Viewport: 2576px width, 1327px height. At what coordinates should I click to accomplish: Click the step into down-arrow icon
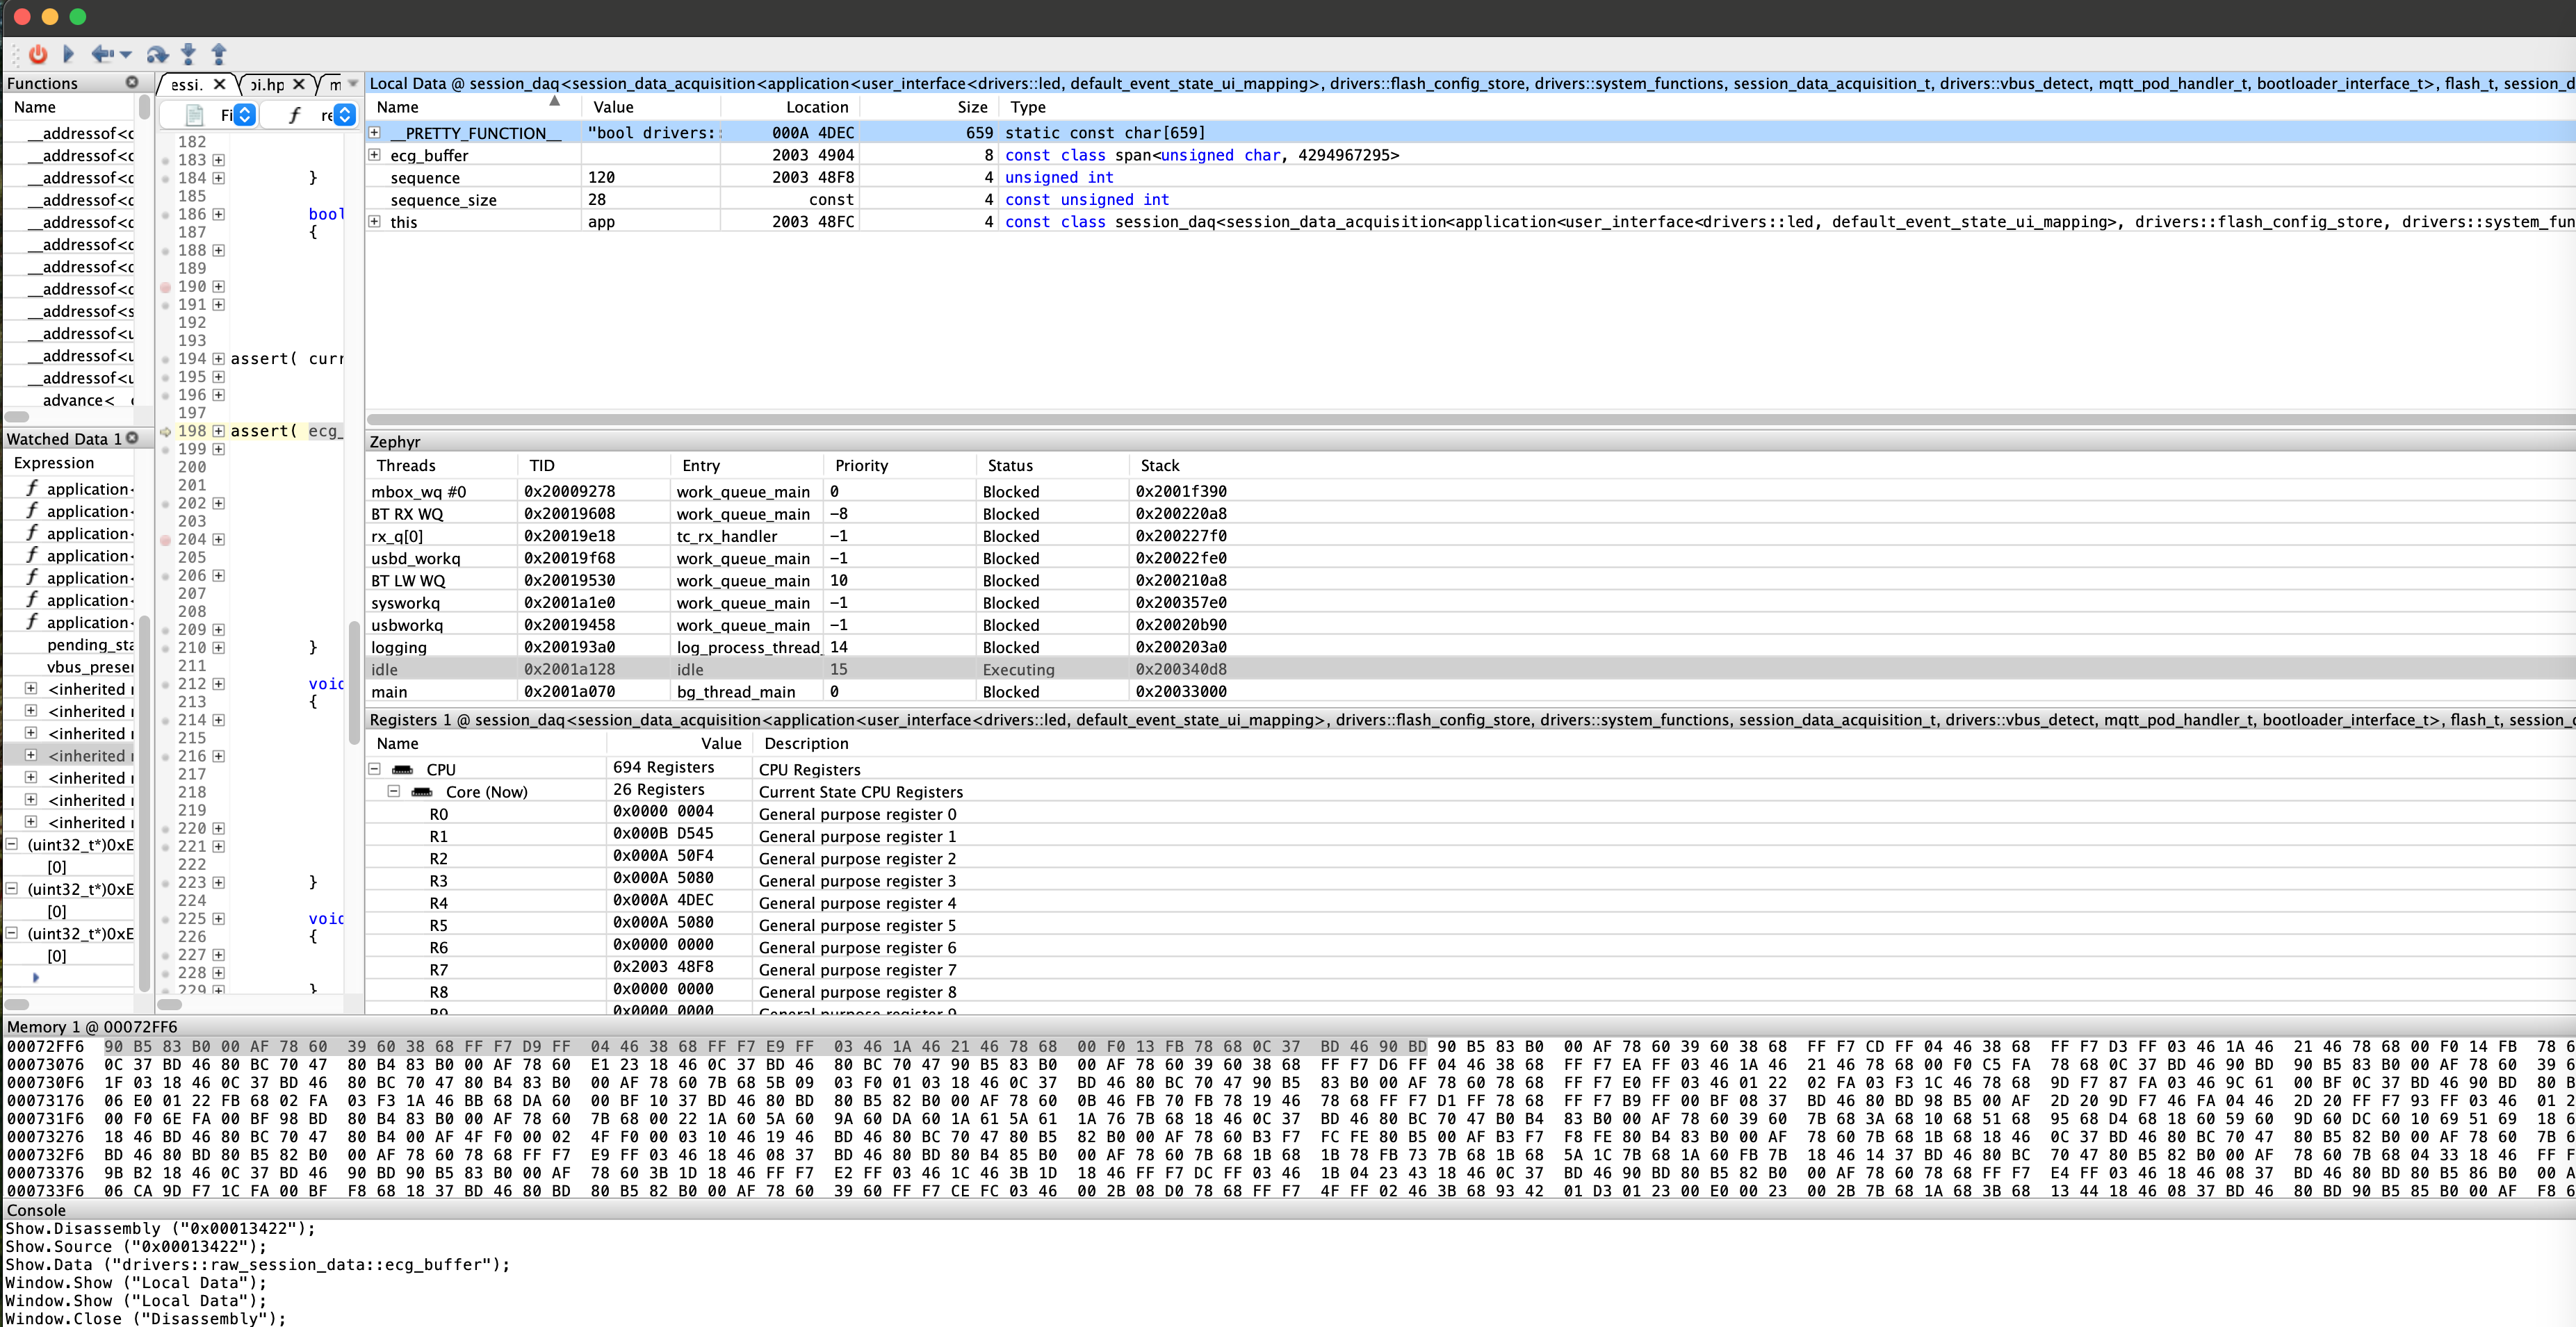pos(188,54)
